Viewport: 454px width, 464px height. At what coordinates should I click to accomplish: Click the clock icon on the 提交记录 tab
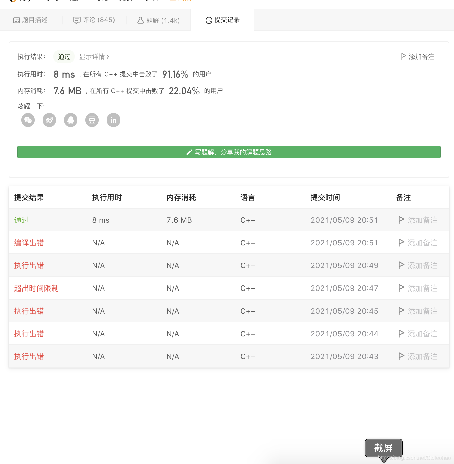(208, 20)
